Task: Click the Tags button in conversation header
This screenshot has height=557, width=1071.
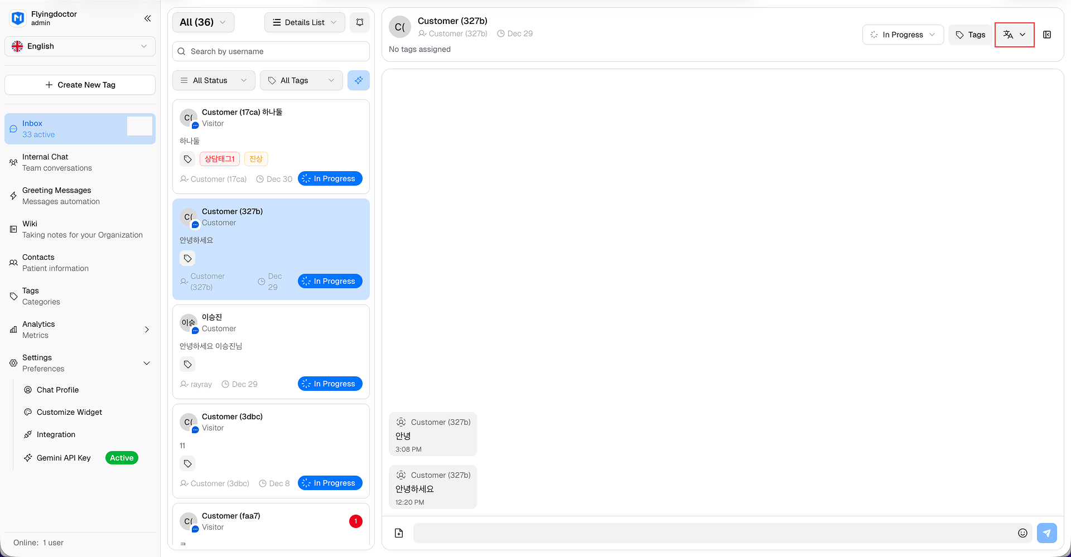Action: pyautogui.click(x=970, y=35)
